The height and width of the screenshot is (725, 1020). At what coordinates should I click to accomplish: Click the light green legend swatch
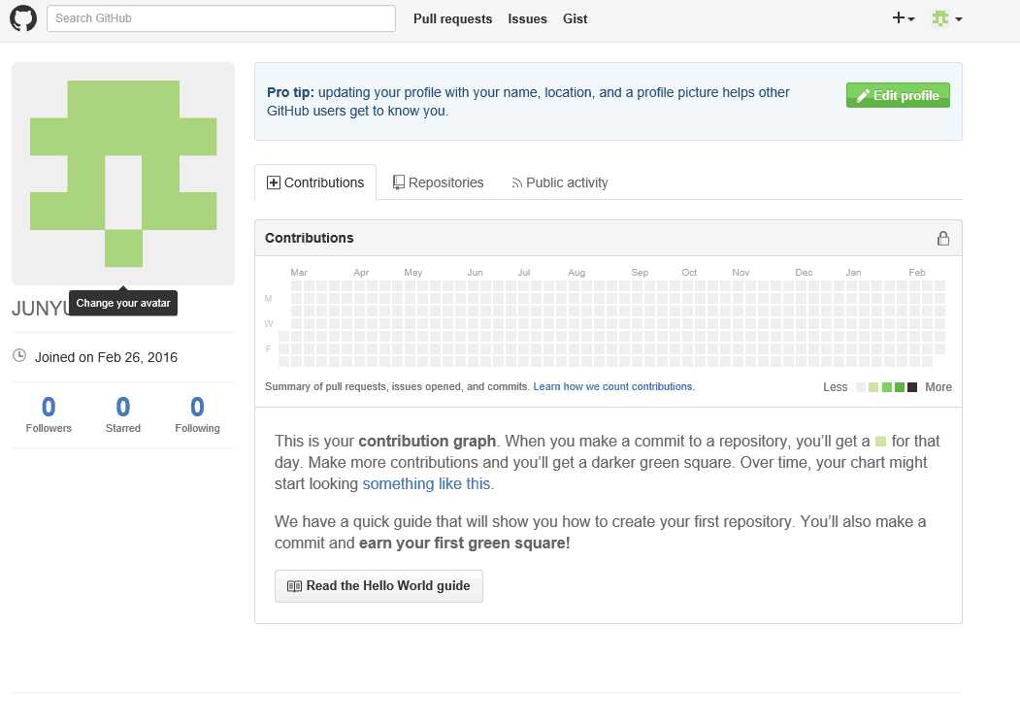873,387
